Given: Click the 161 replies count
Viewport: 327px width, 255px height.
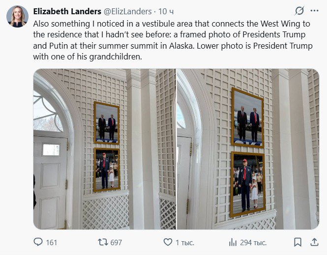Looking at the screenshot, I should tap(51, 242).
